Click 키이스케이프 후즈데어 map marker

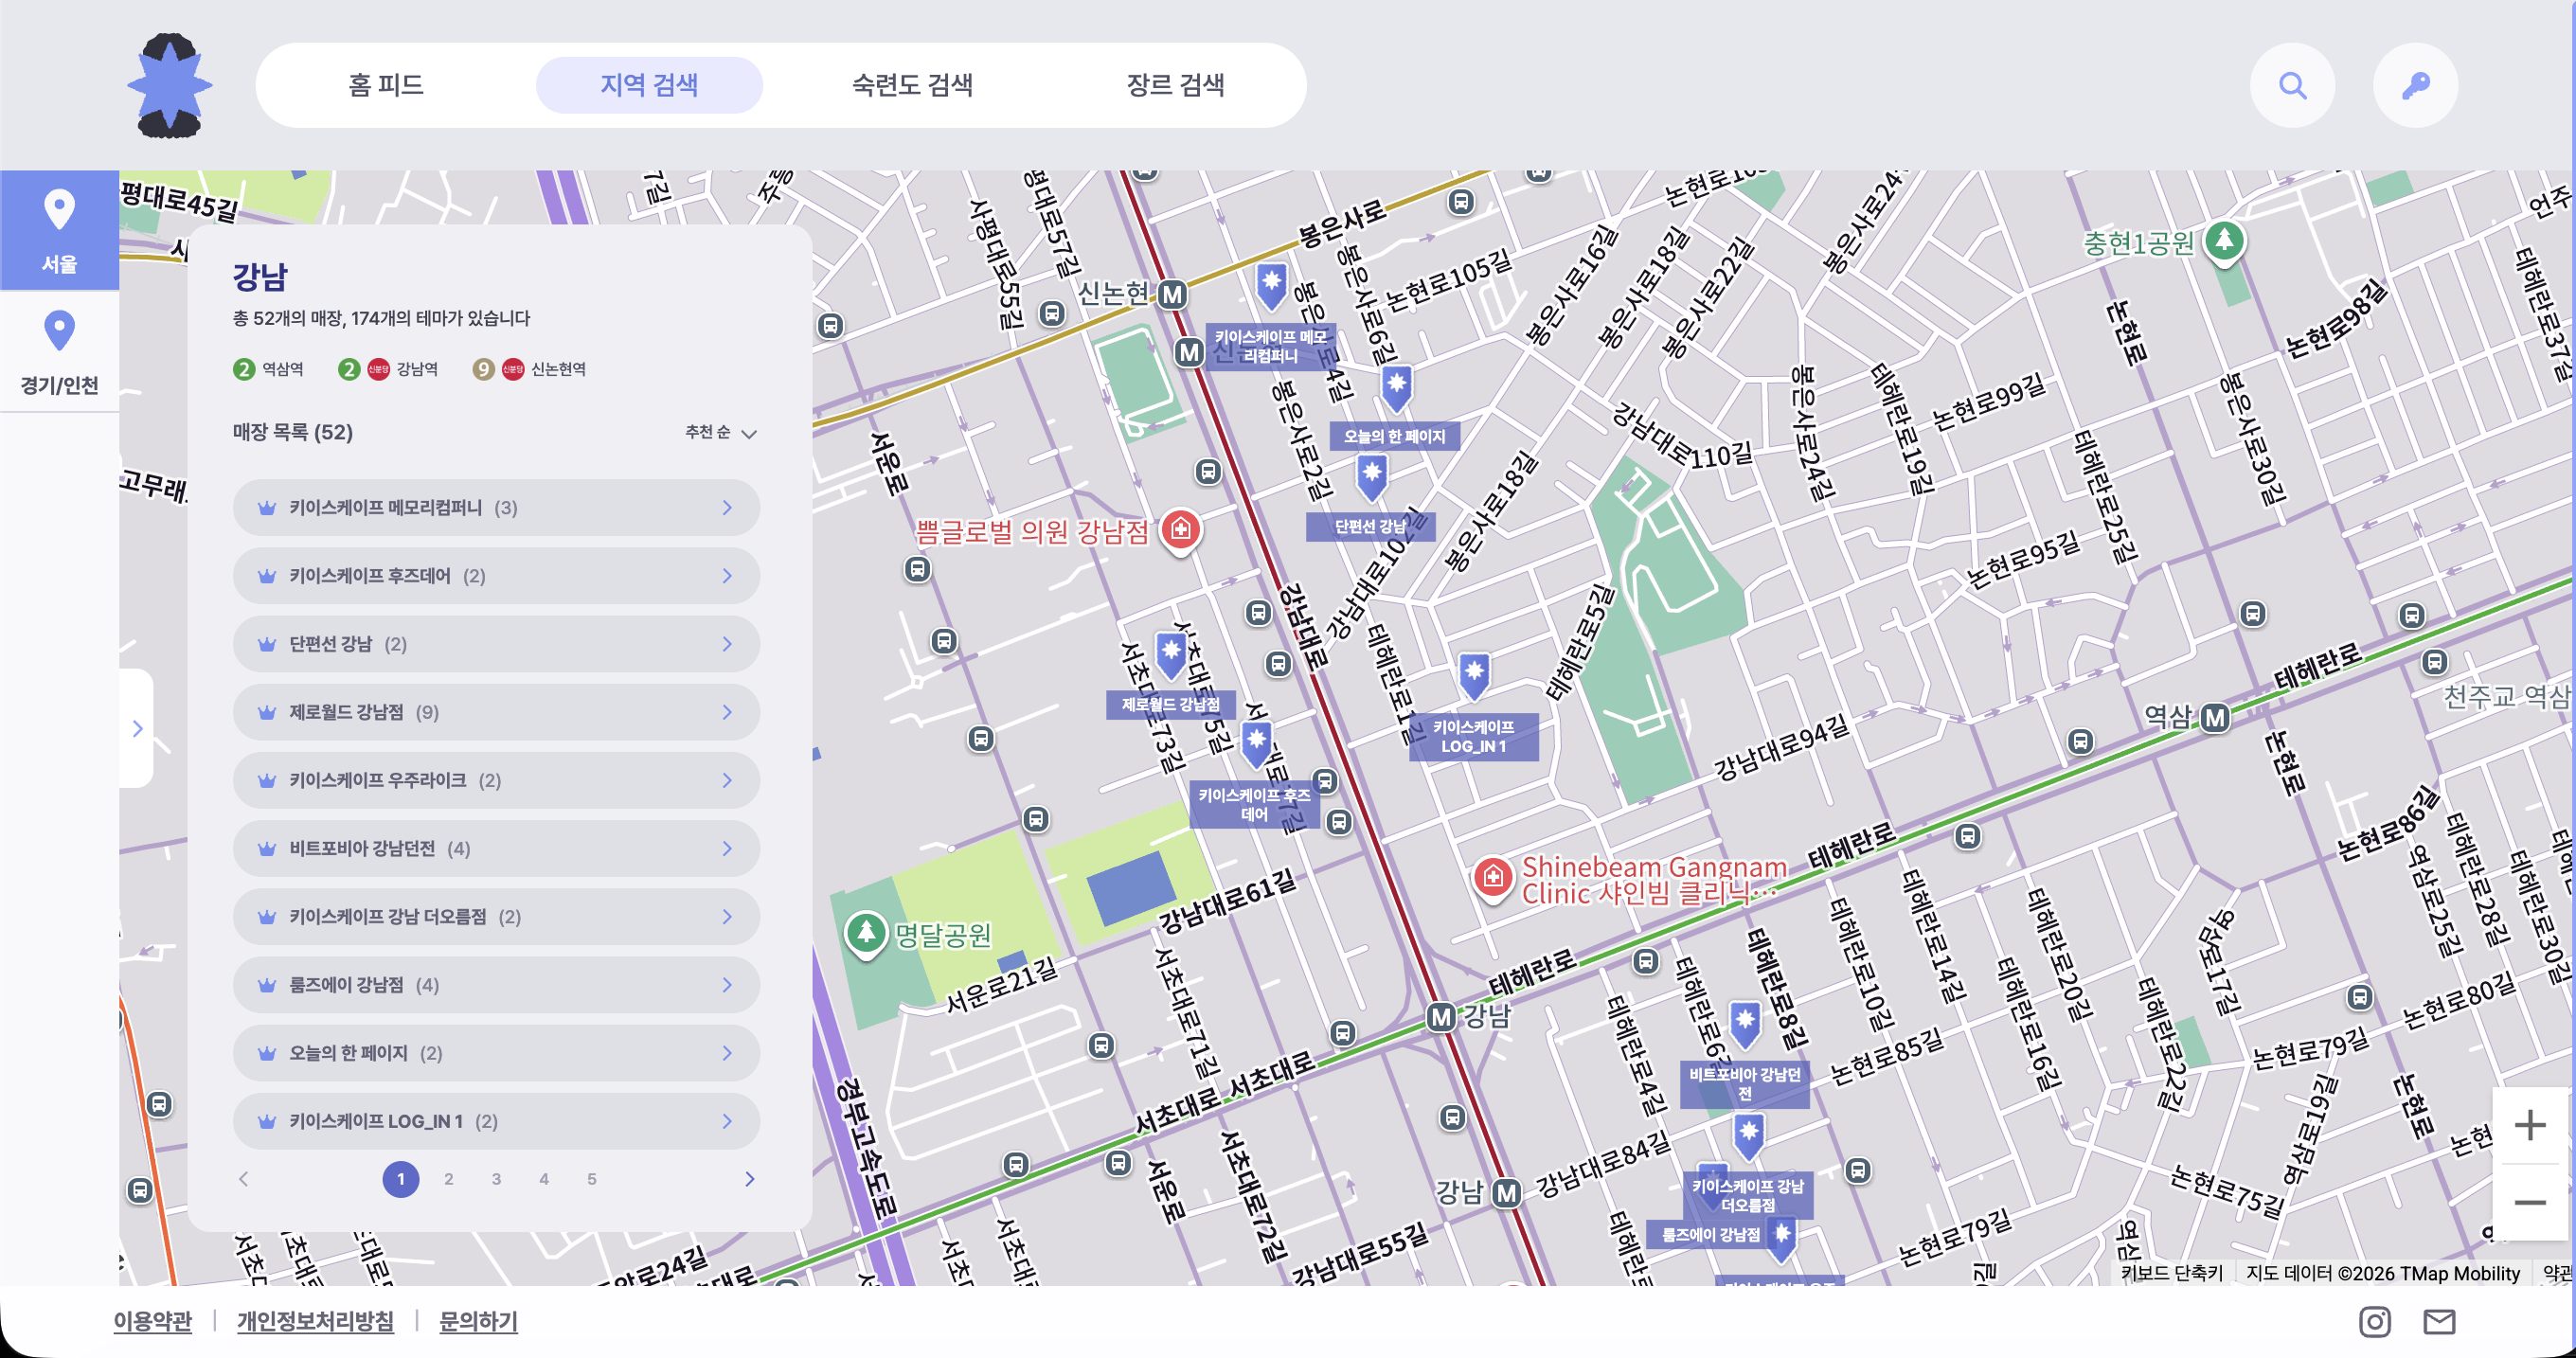click(x=1256, y=744)
